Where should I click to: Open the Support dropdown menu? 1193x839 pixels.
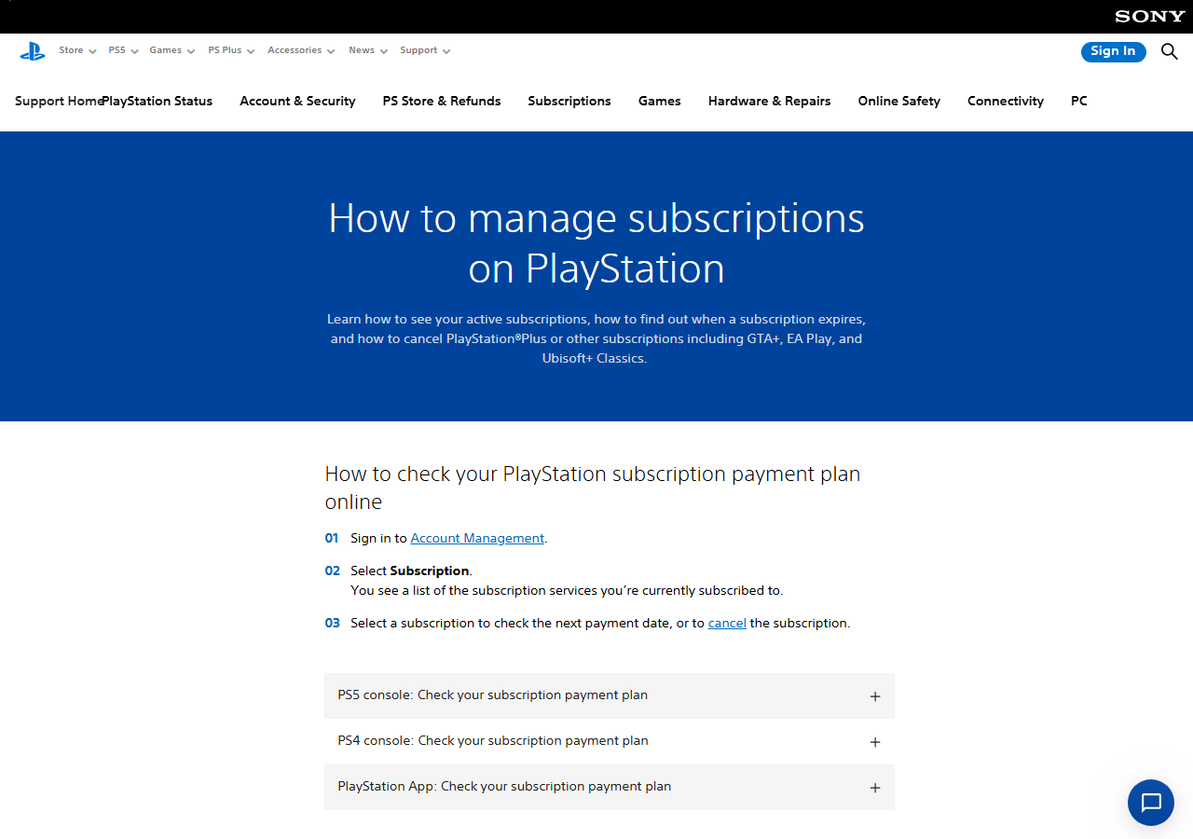pyautogui.click(x=425, y=50)
